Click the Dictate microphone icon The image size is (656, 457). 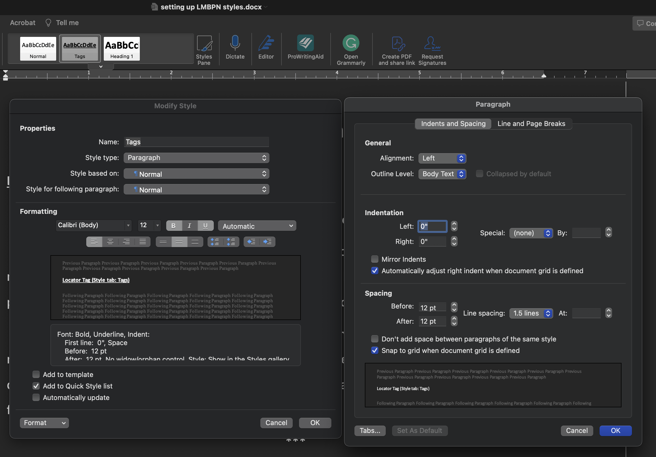(235, 47)
